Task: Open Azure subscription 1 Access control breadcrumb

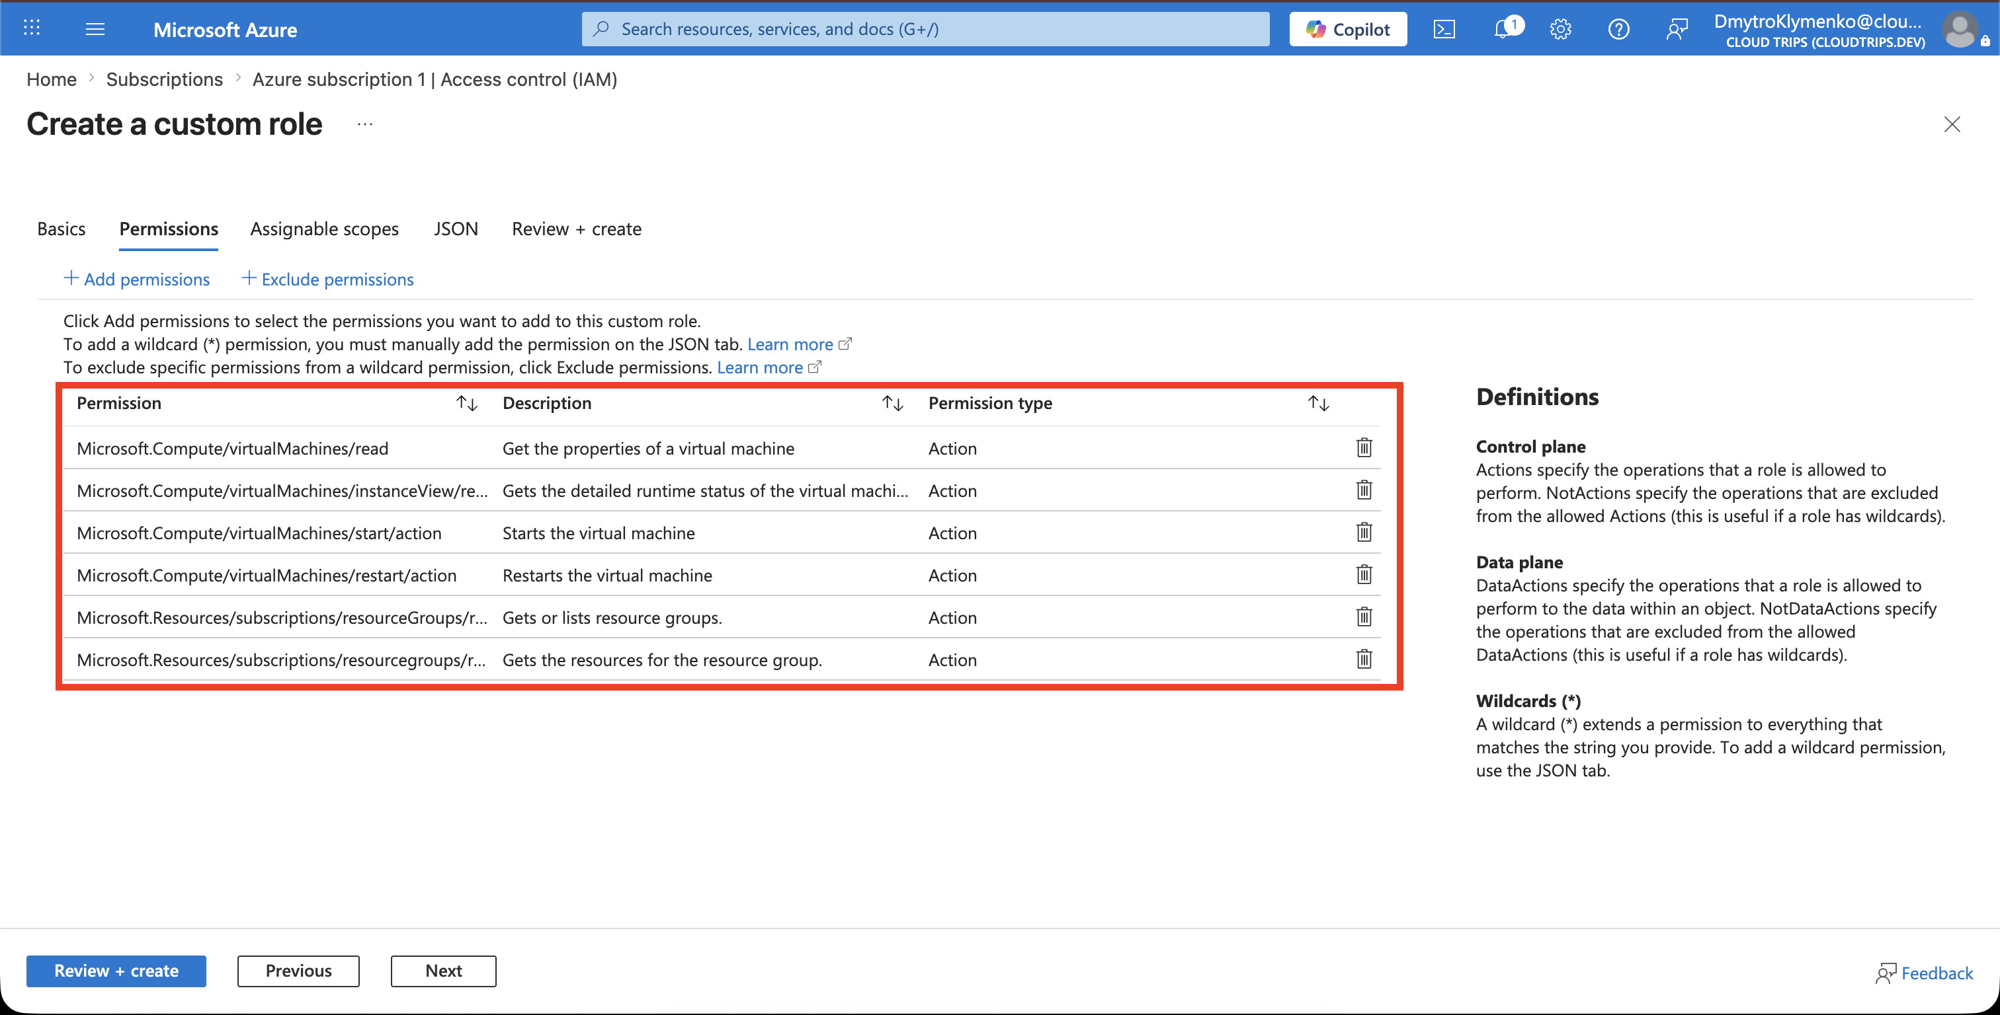Action: coord(435,79)
